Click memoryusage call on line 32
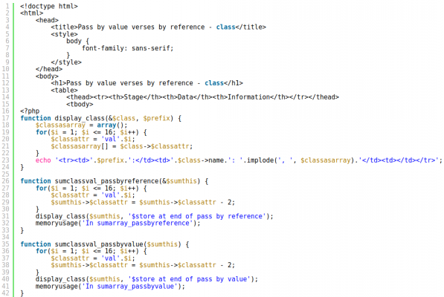The image size is (444, 297). tap(118, 223)
